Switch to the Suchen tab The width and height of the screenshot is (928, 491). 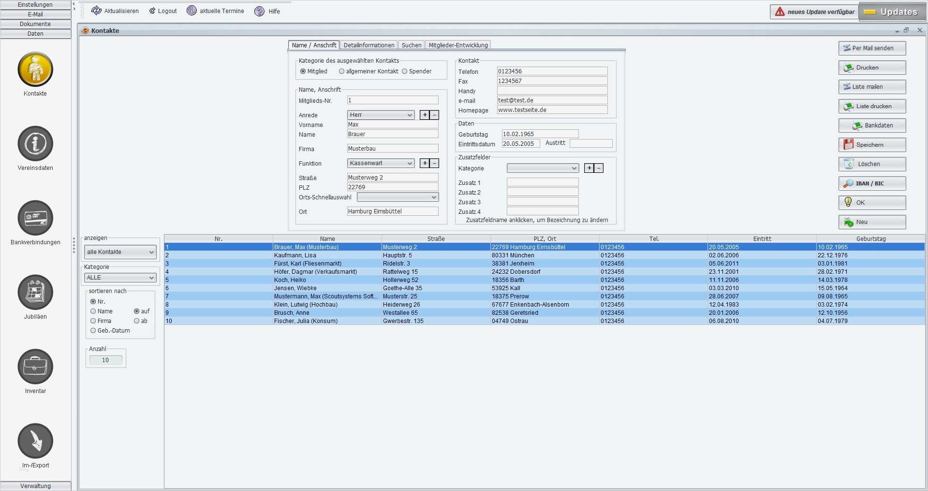(412, 45)
